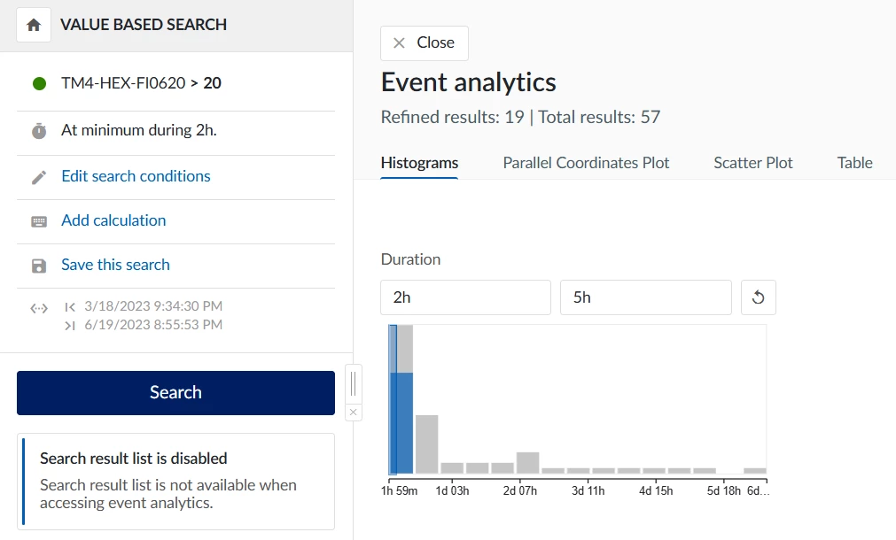Close the Event analytics panel
The image size is (896, 540).
(x=424, y=42)
